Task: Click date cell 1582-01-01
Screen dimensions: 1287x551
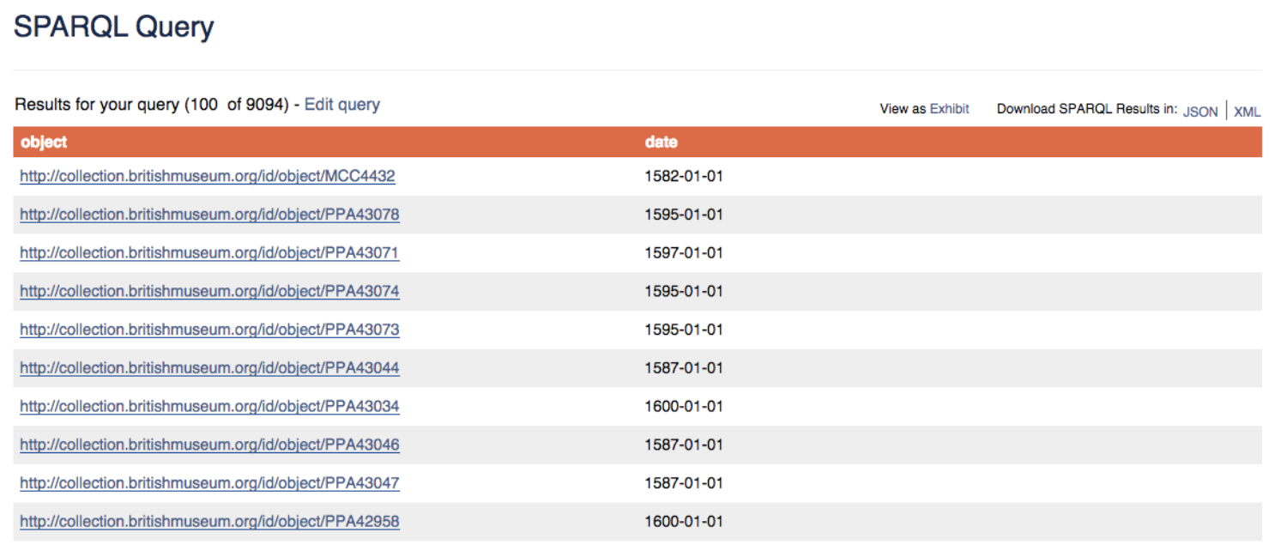Action: click(x=683, y=177)
